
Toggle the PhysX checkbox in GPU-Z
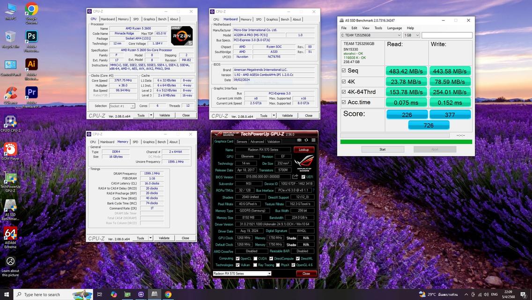pos(278,265)
